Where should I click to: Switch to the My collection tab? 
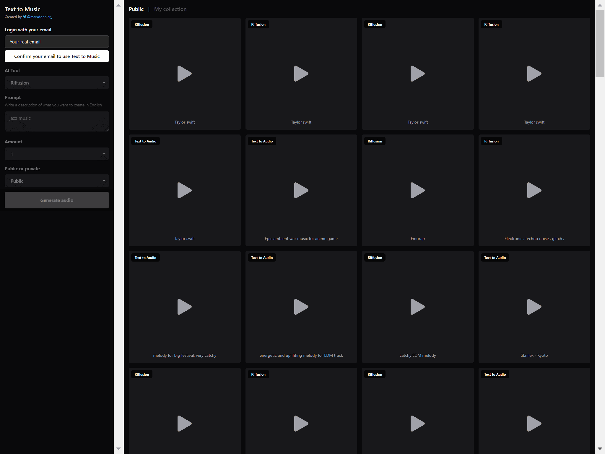point(170,9)
